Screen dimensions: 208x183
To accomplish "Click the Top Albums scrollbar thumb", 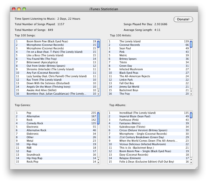I will 191,115.
